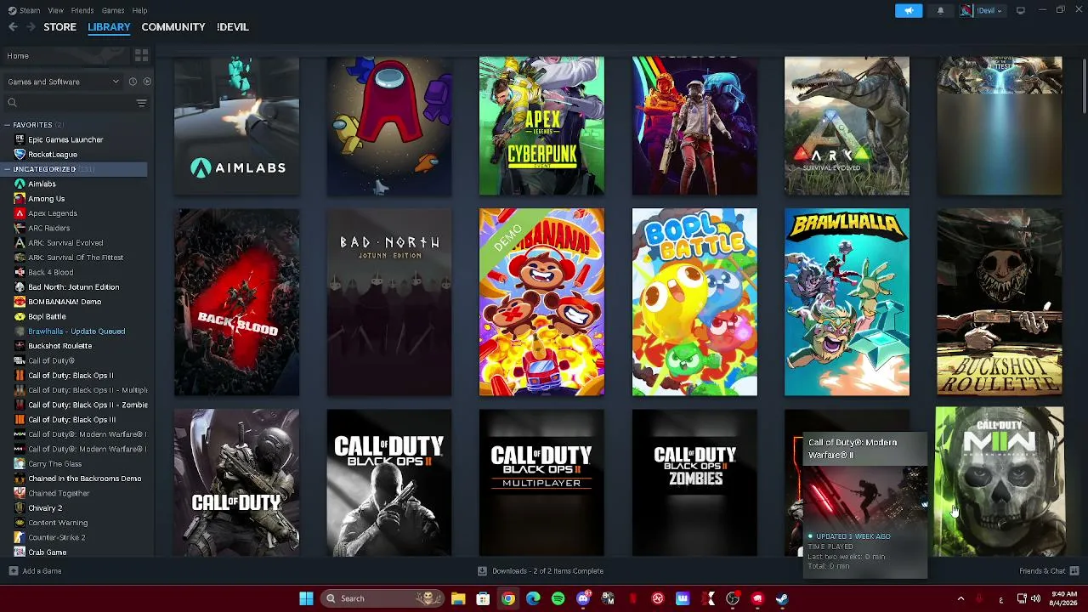Select Chivalry 2 in the sidebar
The height and width of the screenshot is (612, 1088).
tap(45, 508)
